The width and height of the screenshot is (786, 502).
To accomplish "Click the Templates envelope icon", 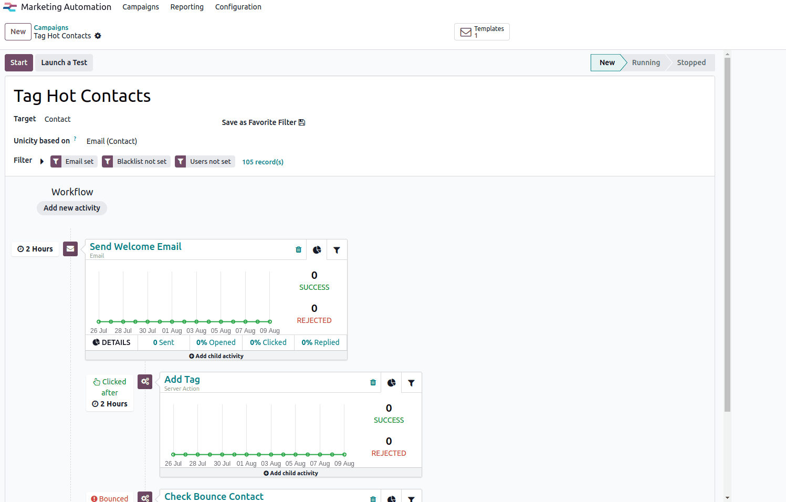I will click(x=466, y=32).
